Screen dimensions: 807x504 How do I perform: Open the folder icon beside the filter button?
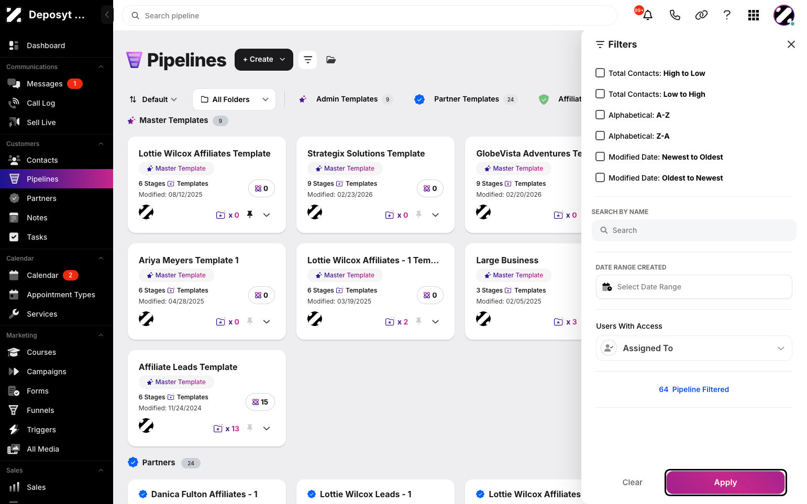pos(331,60)
